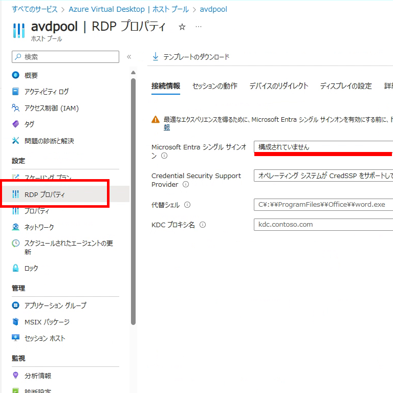393x393 pixels.
Task: Click the 分析情報 lightbulb icon
Action: coord(15,375)
